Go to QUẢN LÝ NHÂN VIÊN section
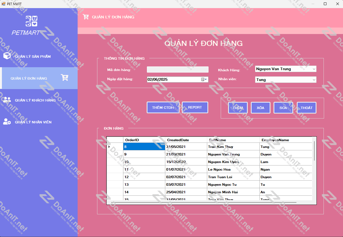The image size is (343, 237). pyautogui.click(x=33, y=122)
